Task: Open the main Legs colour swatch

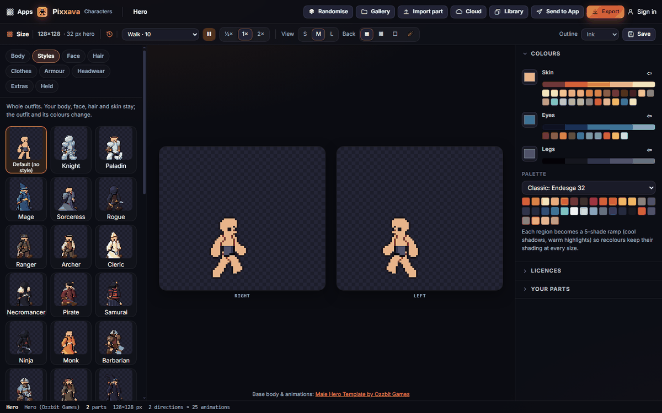Action: click(530, 154)
